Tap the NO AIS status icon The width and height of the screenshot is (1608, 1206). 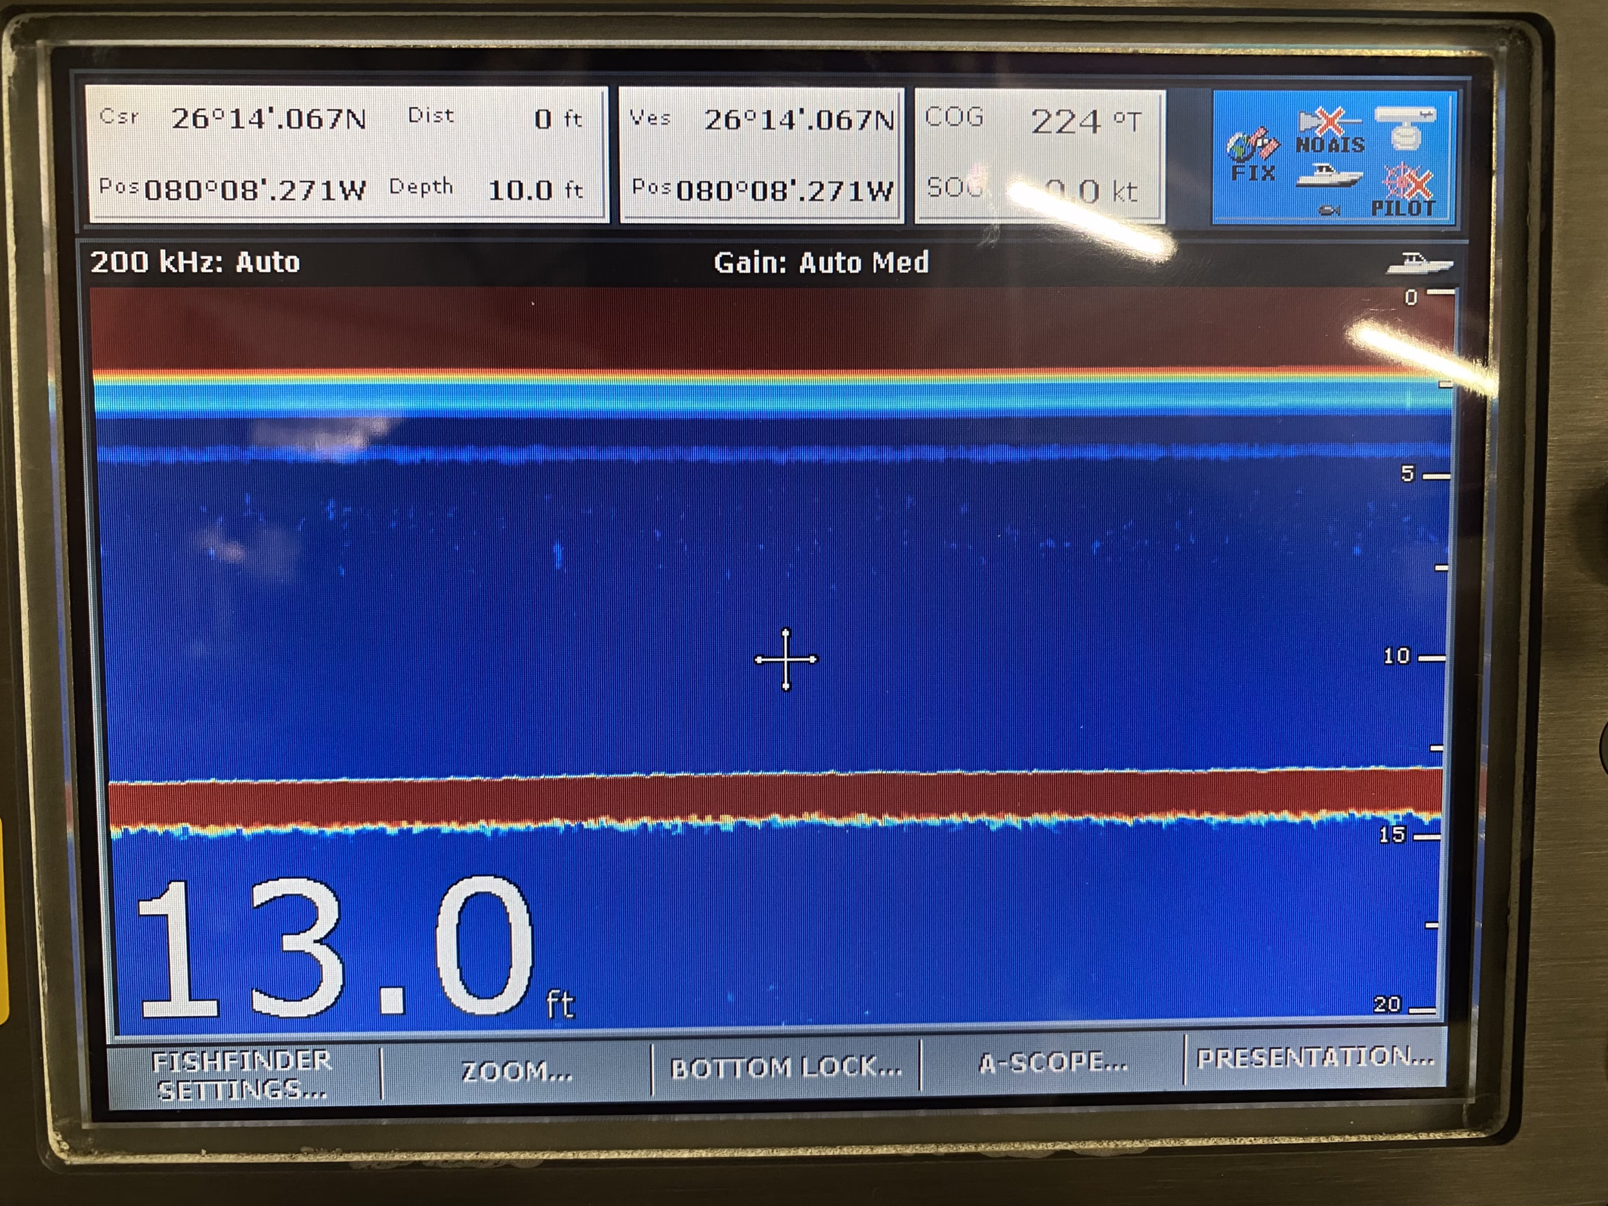pos(1330,131)
